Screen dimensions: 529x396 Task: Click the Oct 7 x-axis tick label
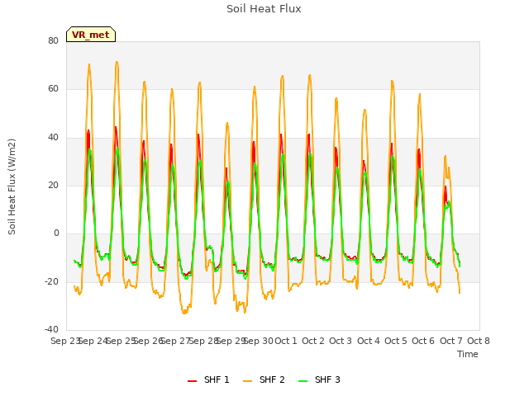[x=451, y=341]
